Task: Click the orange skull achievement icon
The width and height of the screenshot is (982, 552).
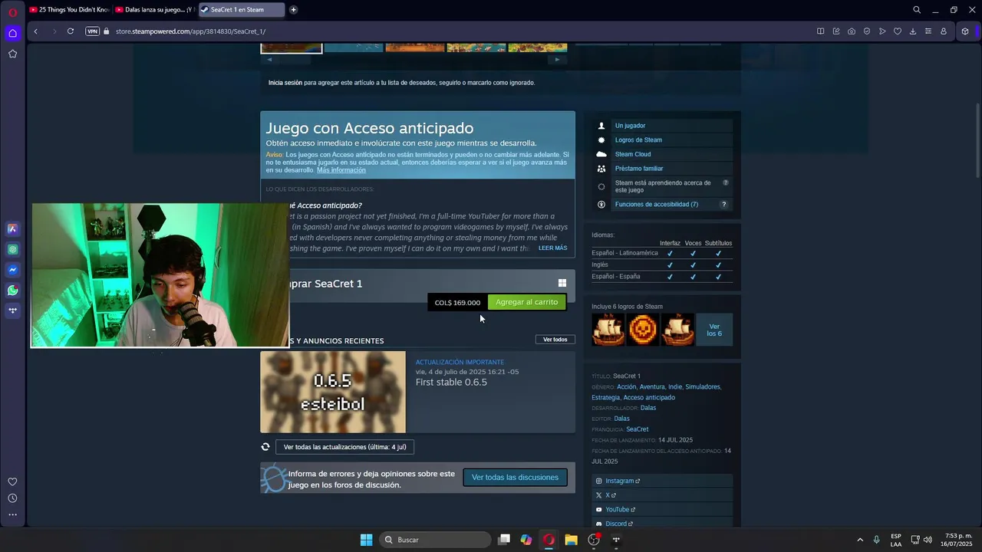Action: point(643,330)
